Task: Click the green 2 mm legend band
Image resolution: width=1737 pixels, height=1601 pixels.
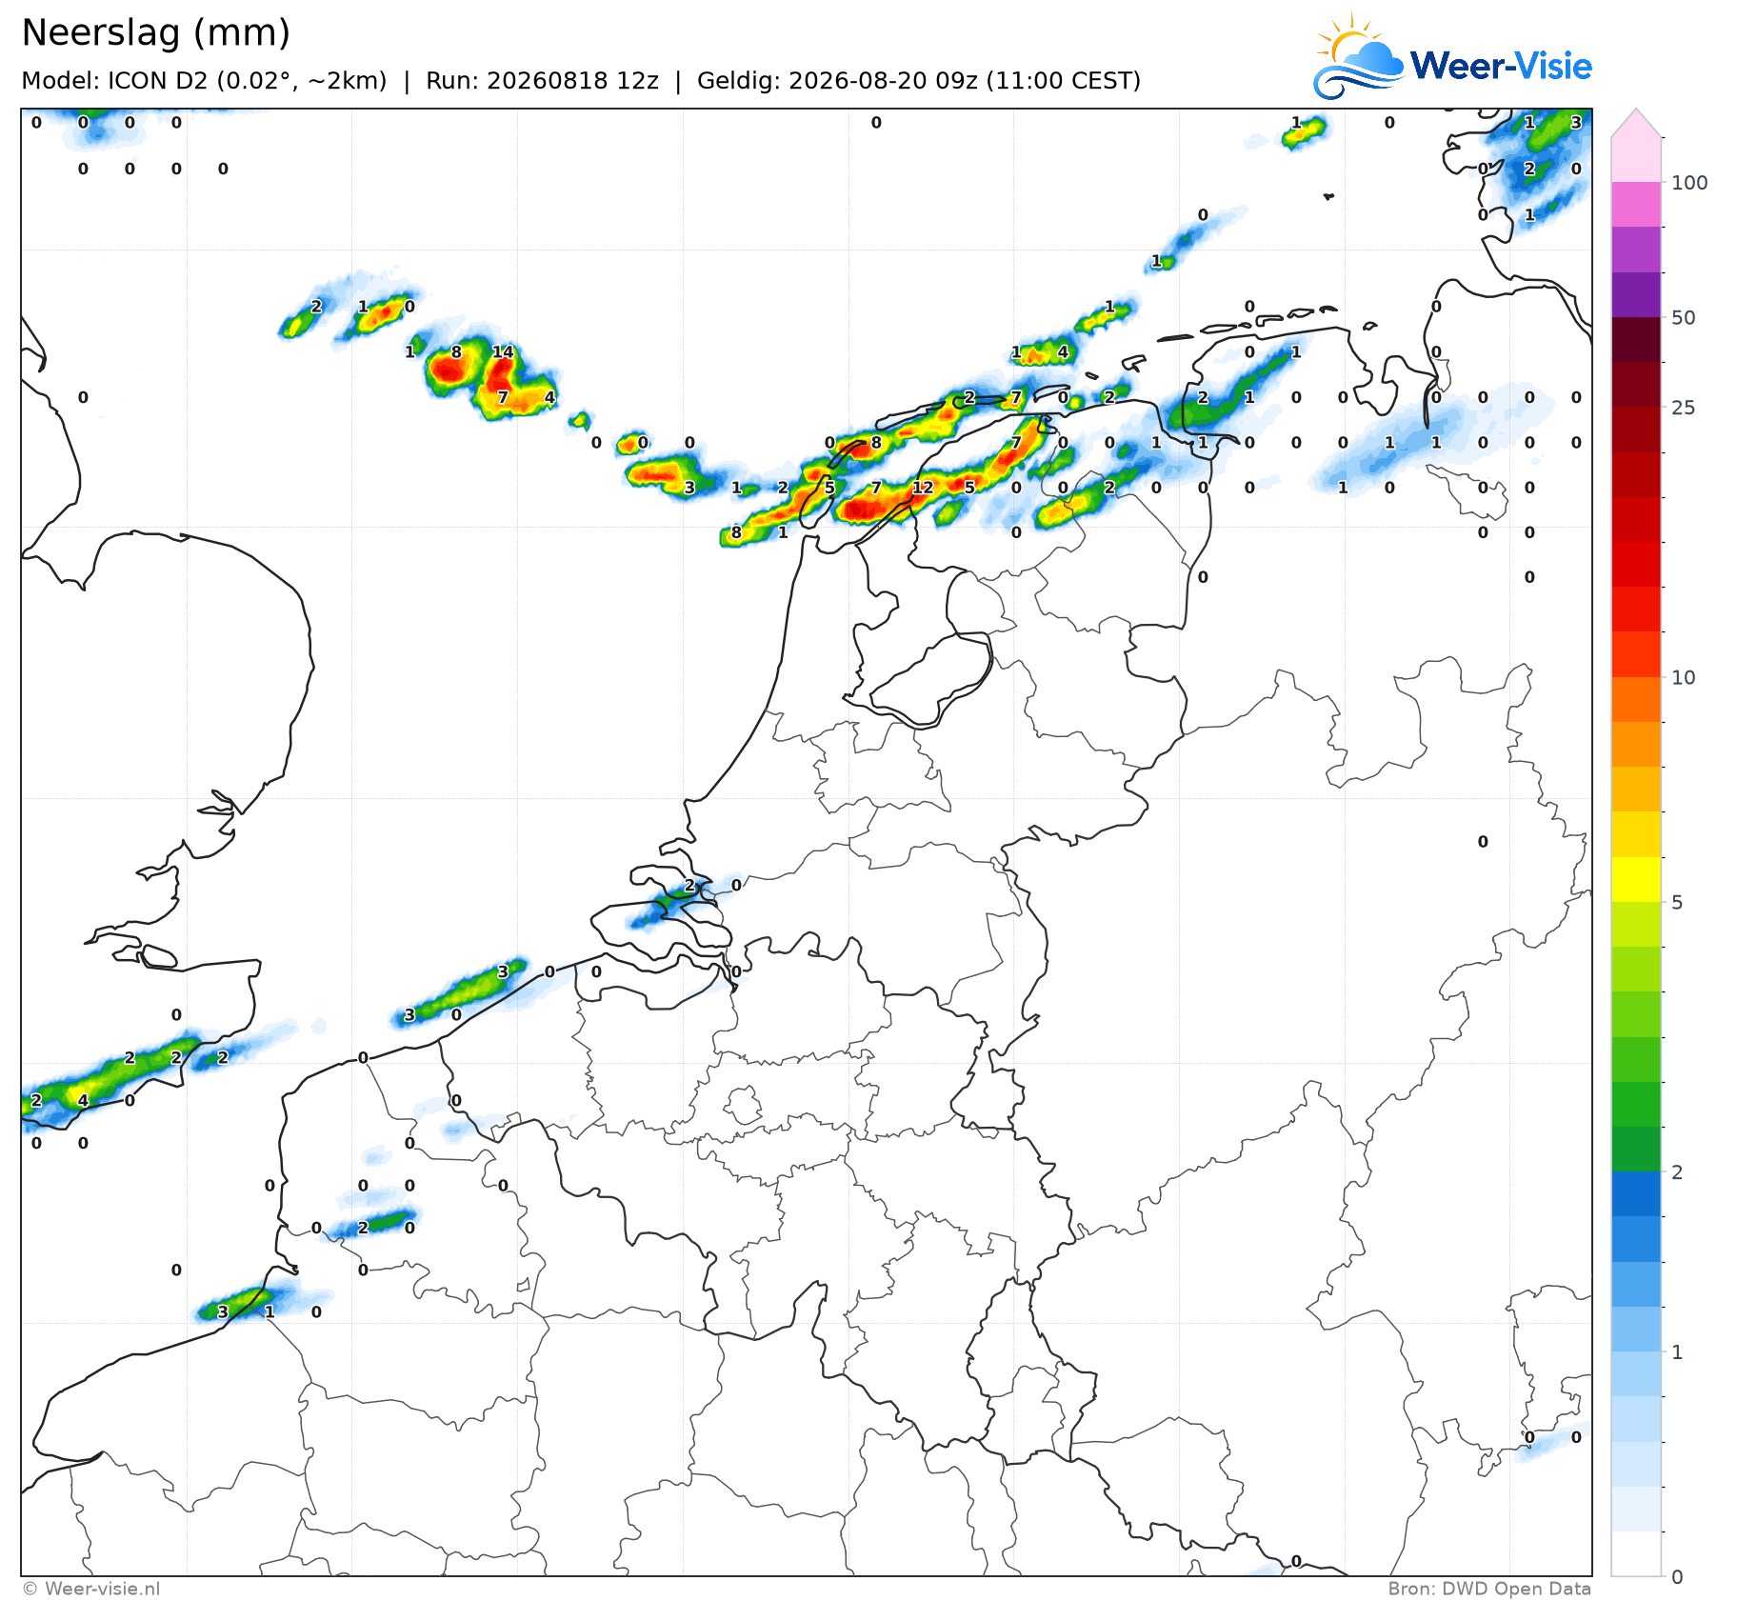Action: 1636,1149
